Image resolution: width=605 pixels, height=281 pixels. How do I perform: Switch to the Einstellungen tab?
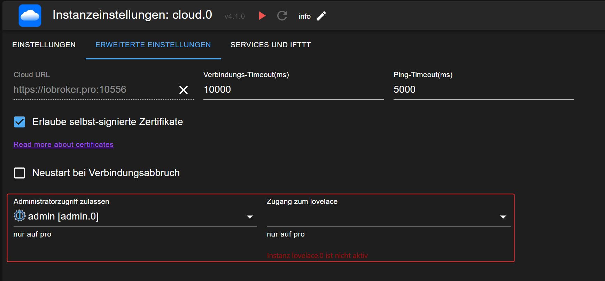pyautogui.click(x=44, y=45)
